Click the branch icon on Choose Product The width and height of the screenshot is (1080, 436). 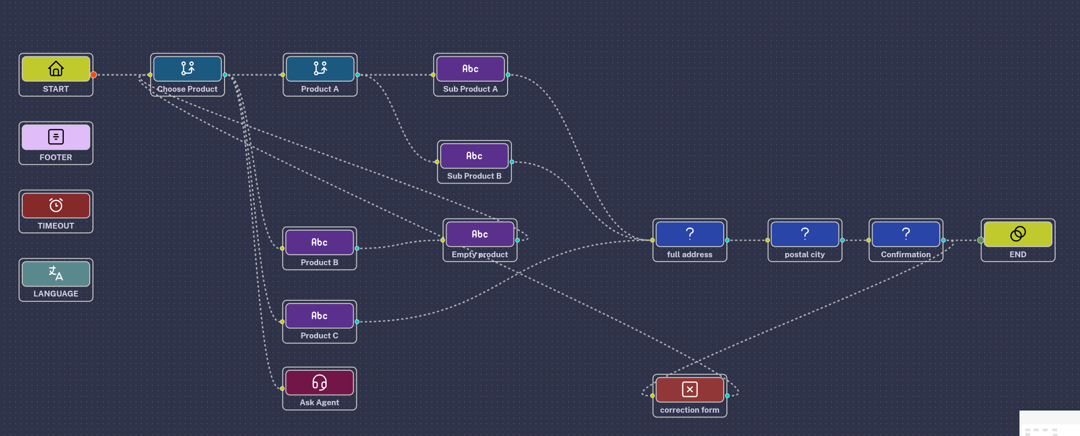coord(187,68)
